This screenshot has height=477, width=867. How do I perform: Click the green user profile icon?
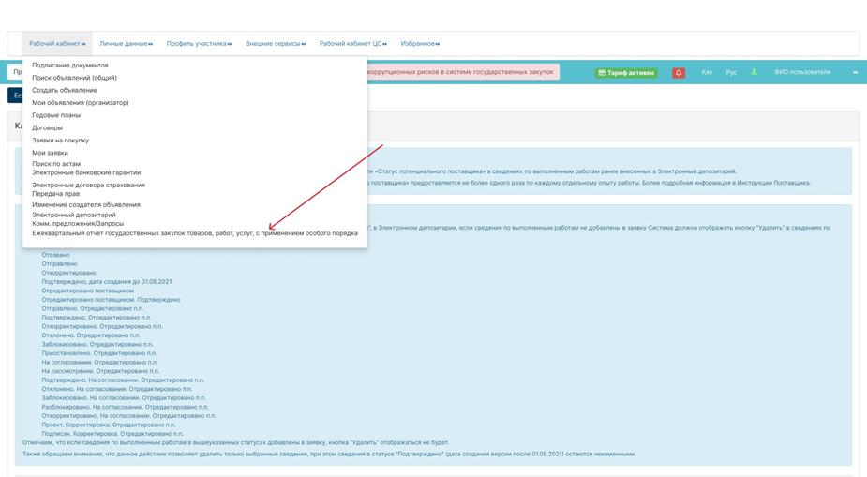click(754, 72)
